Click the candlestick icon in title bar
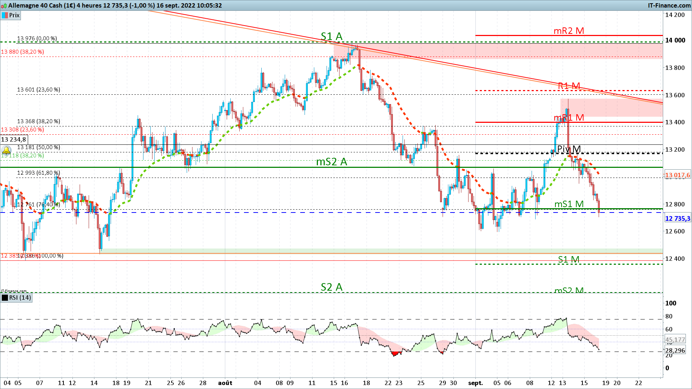692x389 pixels. (x=4, y=5)
